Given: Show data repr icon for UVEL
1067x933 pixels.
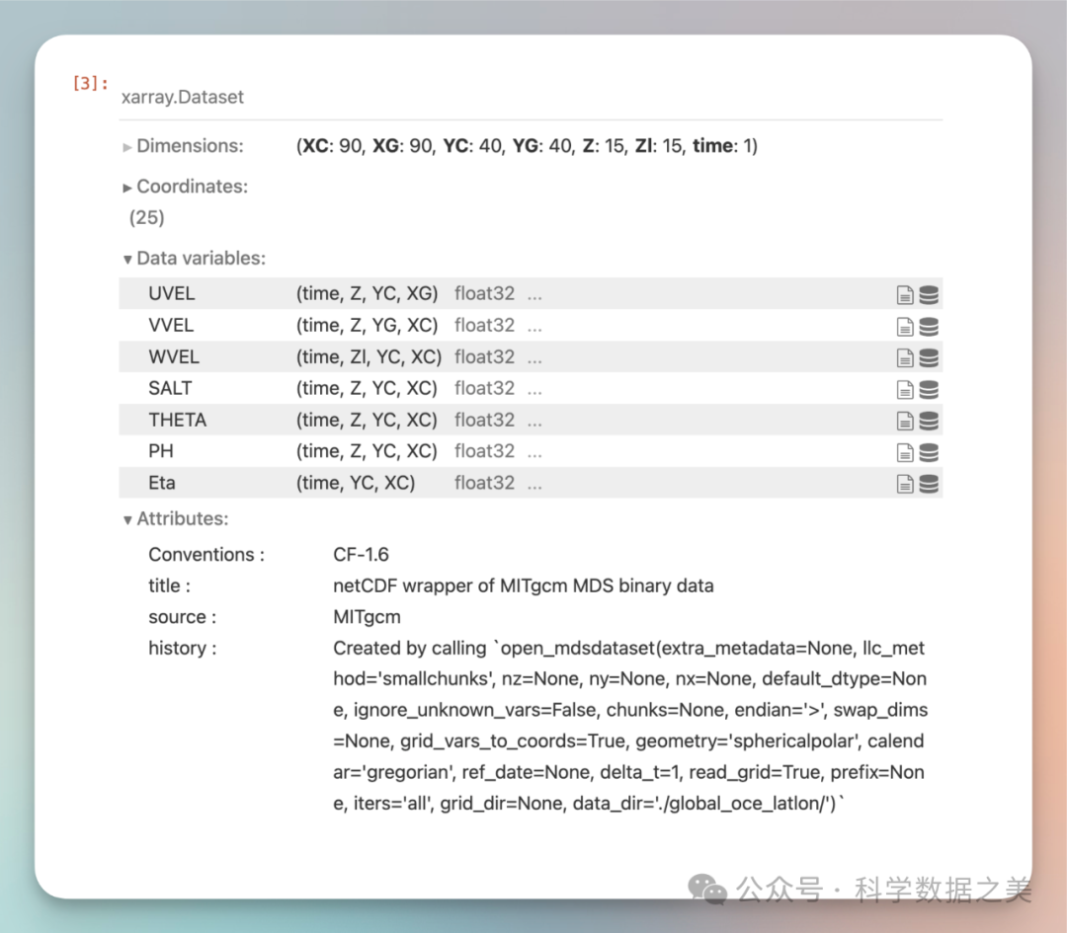Looking at the screenshot, I should pos(929,294).
